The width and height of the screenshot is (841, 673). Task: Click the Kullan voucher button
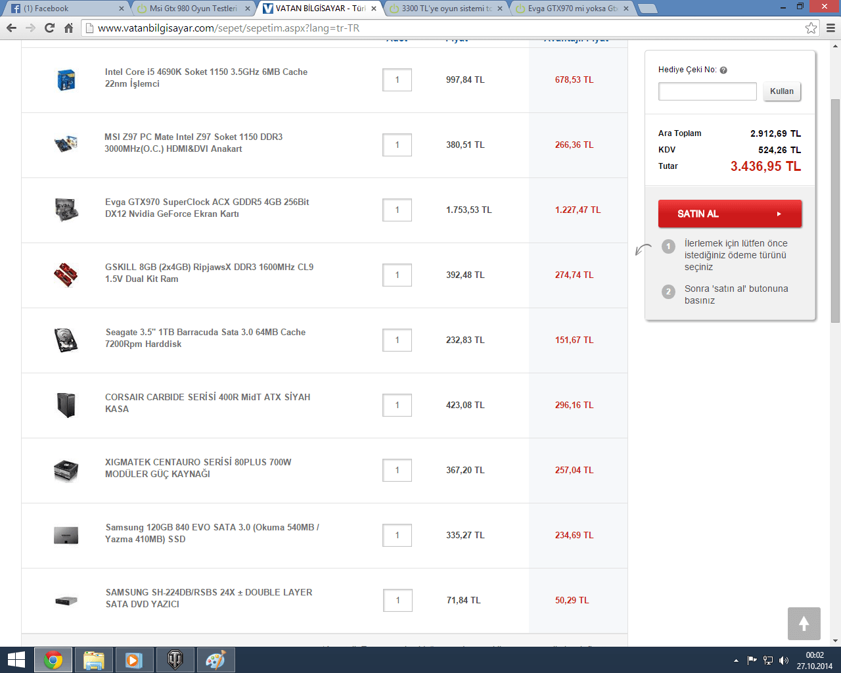point(782,91)
